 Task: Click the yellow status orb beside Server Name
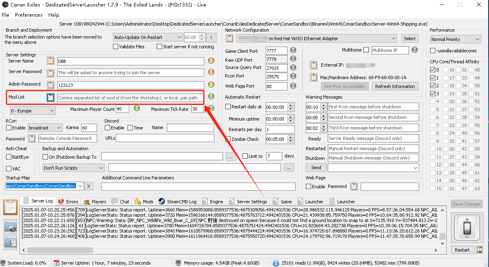pyautogui.click(x=211, y=61)
